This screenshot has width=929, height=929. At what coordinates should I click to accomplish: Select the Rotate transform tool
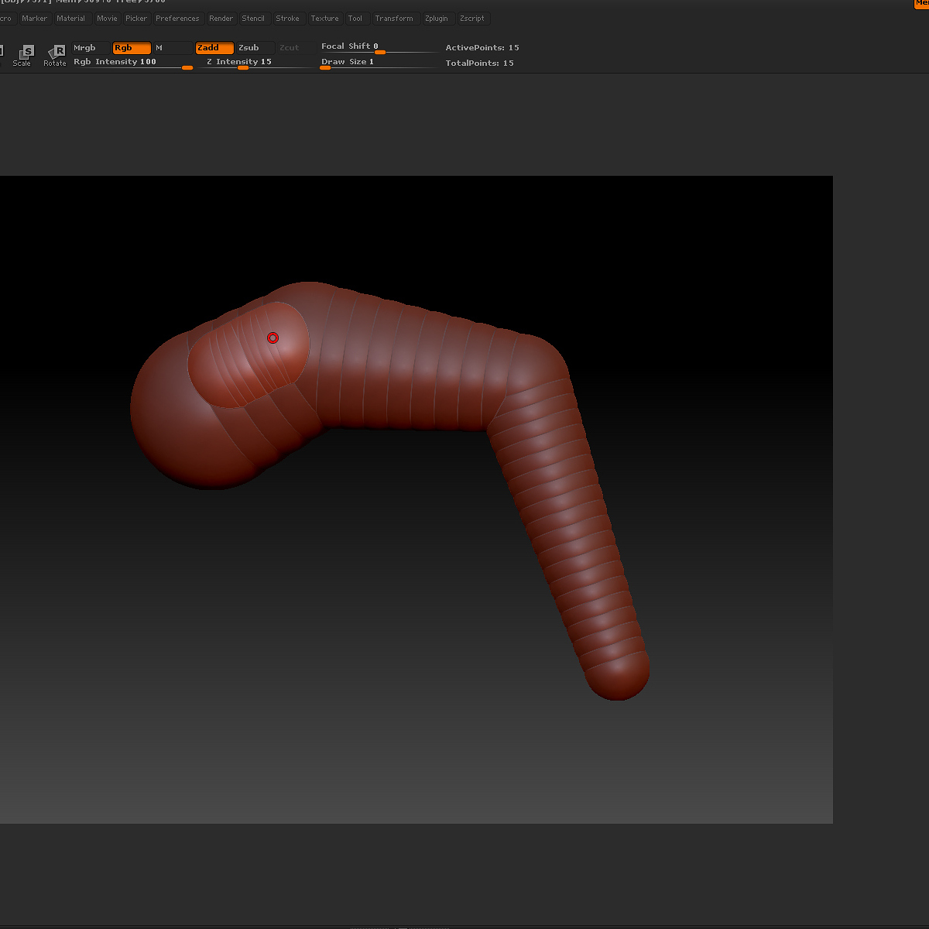55,55
